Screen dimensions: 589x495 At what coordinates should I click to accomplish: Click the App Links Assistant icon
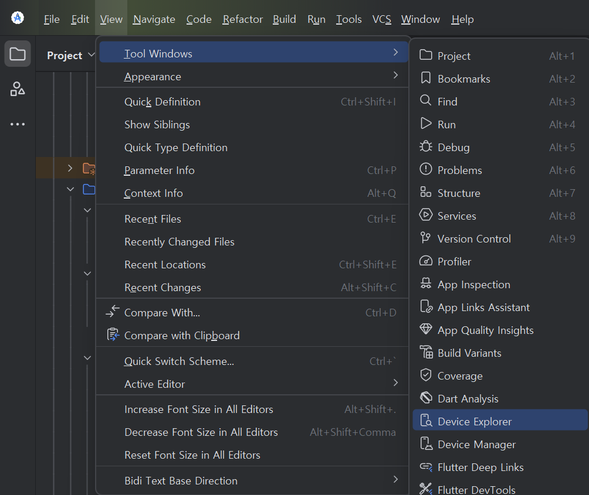(426, 306)
